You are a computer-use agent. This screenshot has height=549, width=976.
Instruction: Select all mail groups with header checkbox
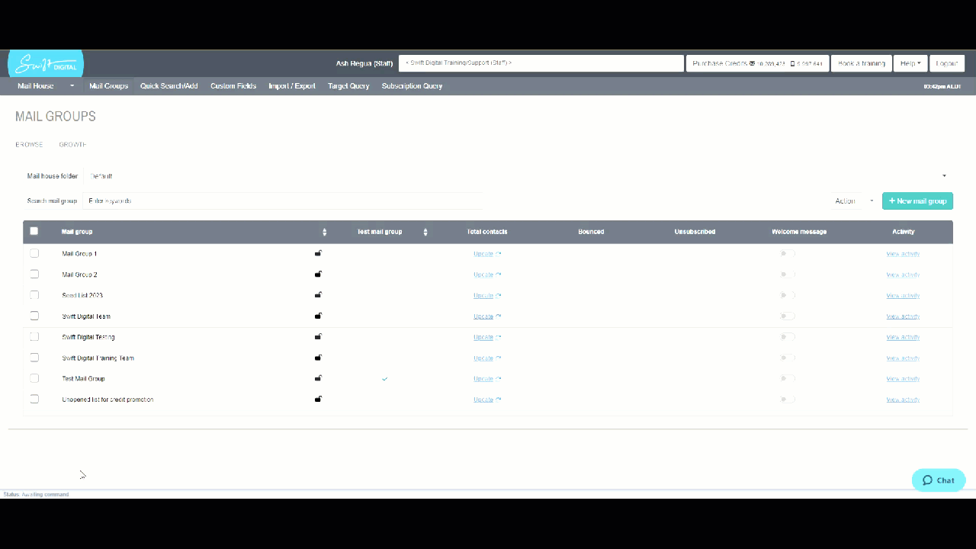pyautogui.click(x=34, y=231)
